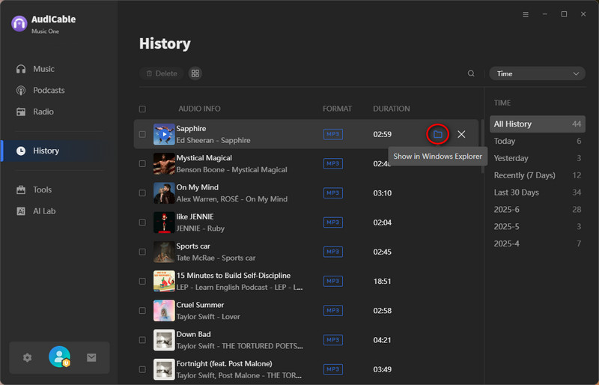Screen dimensions: 599x385
Task: Click Cruel Summer album thumbnail
Action: click(164, 310)
